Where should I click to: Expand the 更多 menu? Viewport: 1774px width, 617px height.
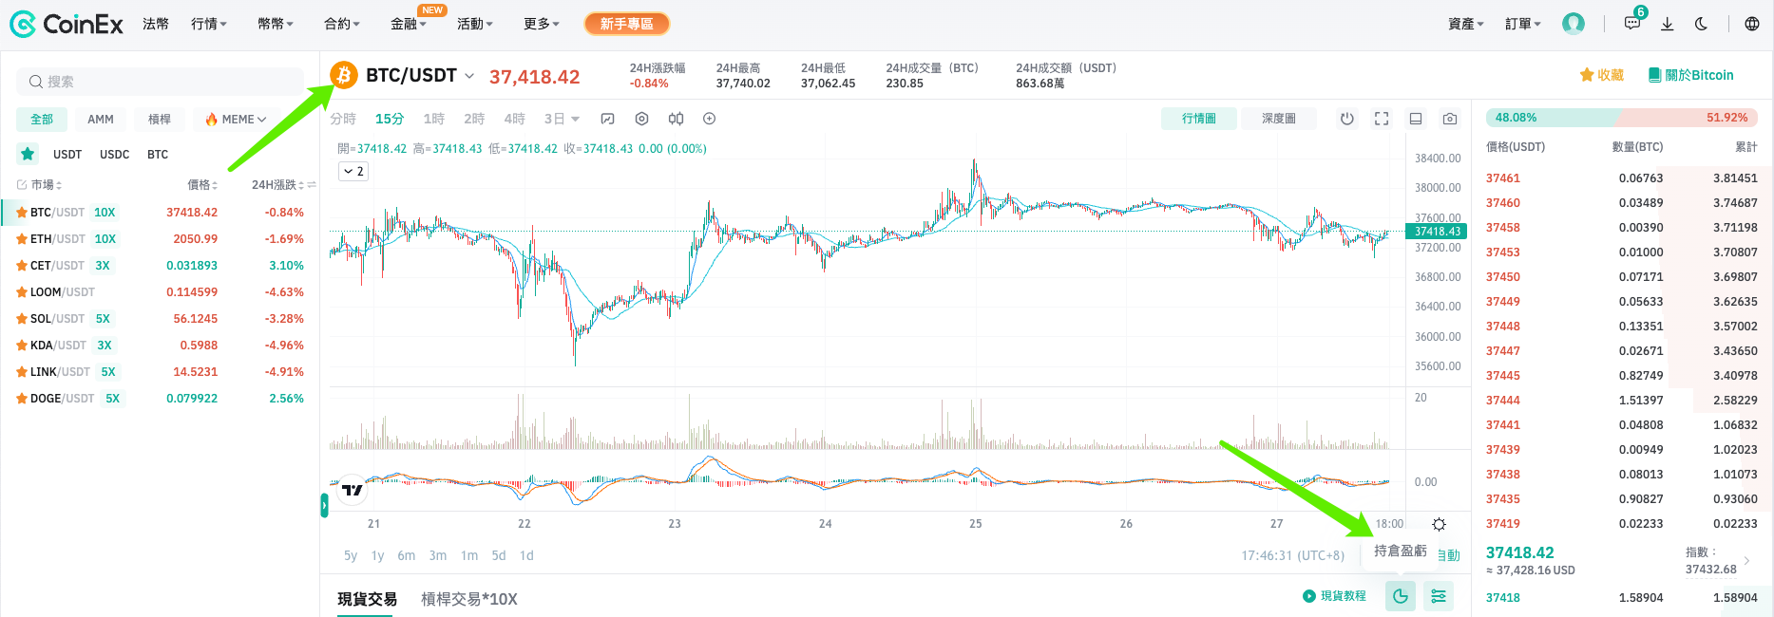[542, 24]
